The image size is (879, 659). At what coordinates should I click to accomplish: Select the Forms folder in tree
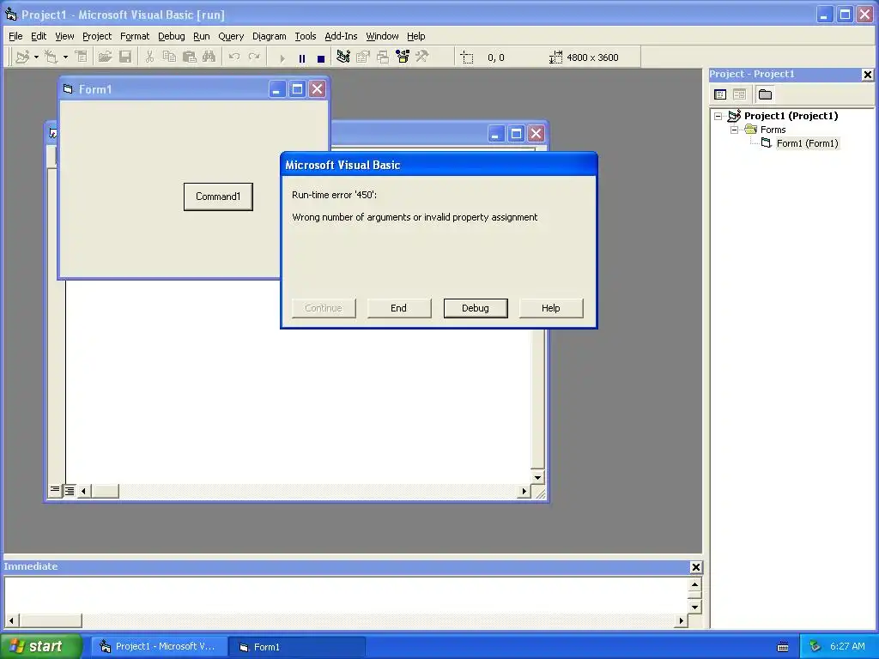pos(773,130)
